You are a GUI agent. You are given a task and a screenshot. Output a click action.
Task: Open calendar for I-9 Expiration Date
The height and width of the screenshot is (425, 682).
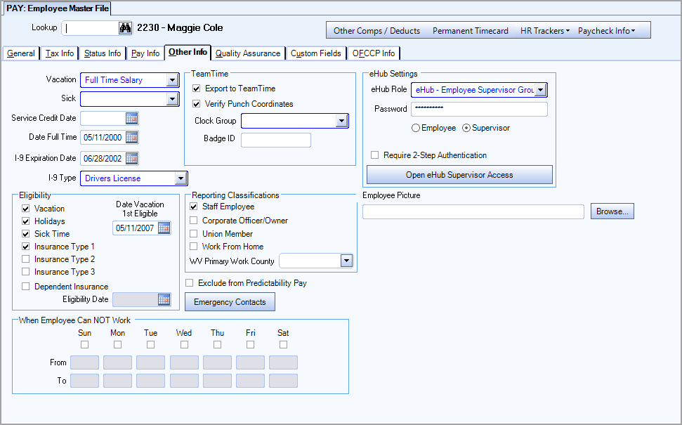[132, 157]
